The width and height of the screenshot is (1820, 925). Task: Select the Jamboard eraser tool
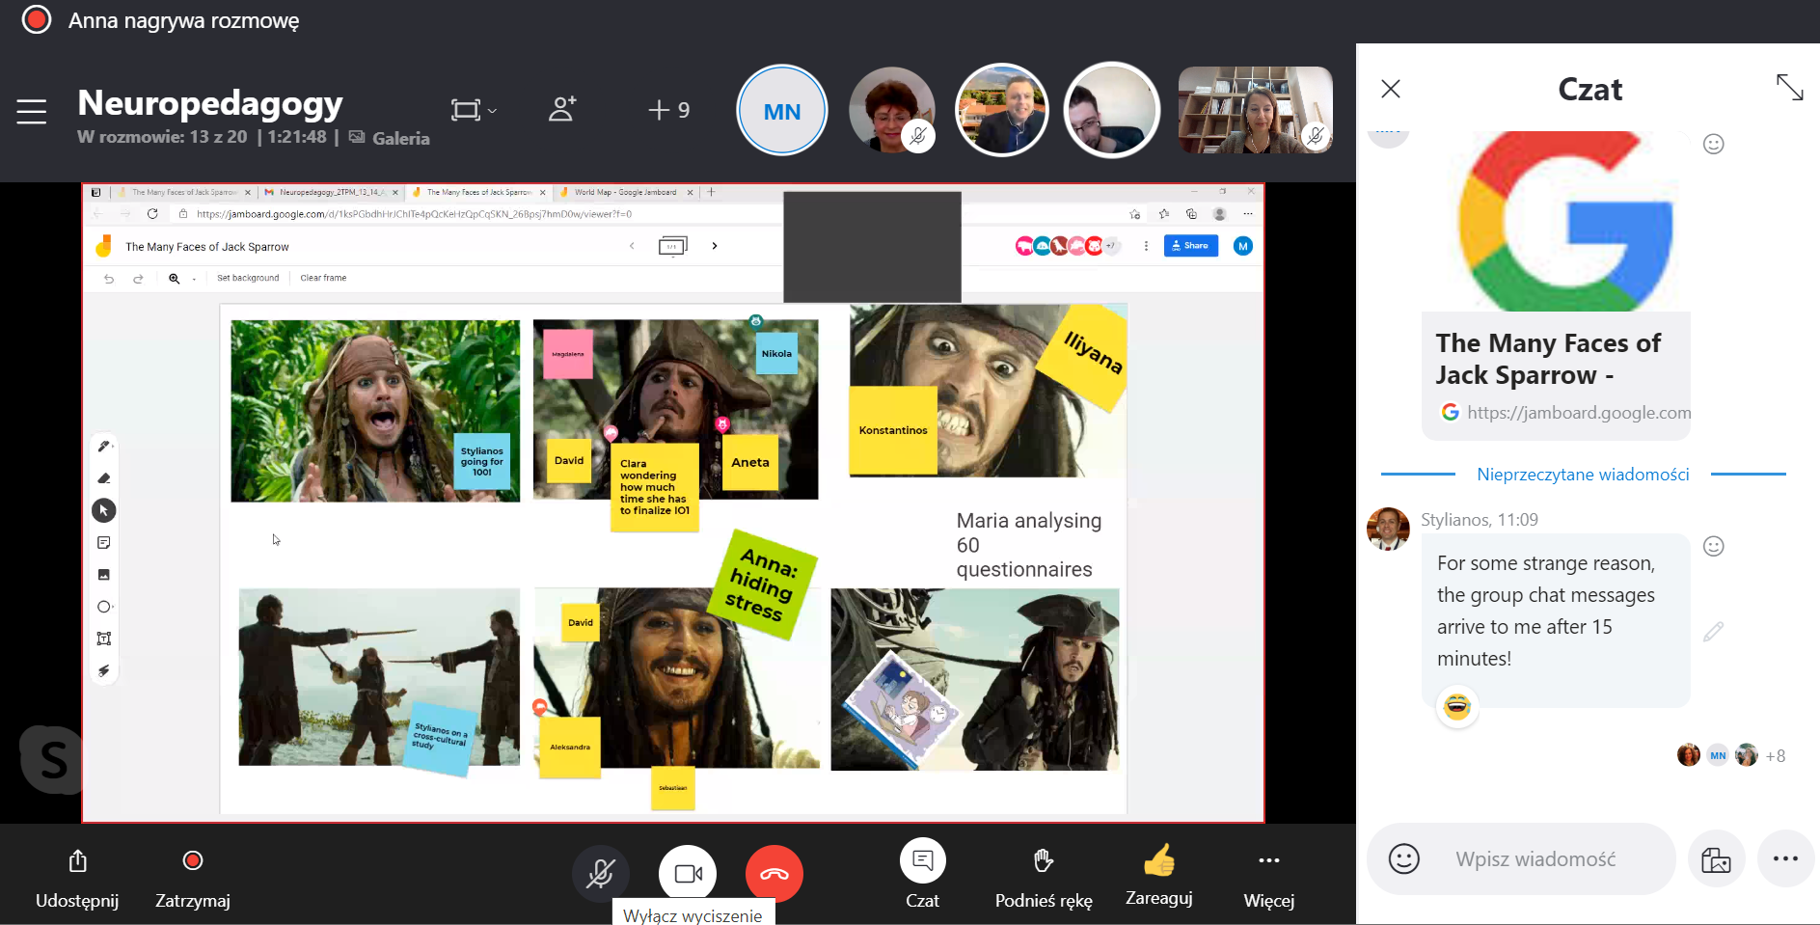pos(104,478)
